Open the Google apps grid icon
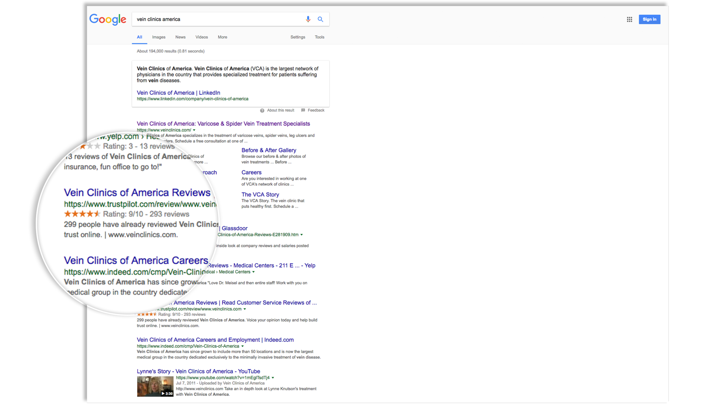Screen dimensions: 707x406 pos(629,19)
